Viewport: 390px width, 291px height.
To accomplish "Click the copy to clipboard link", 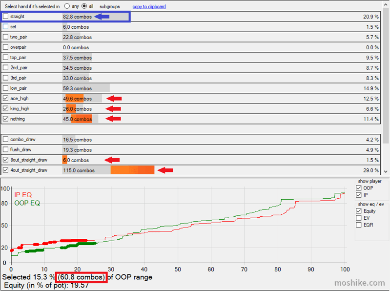I will pyautogui.click(x=149, y=7).
